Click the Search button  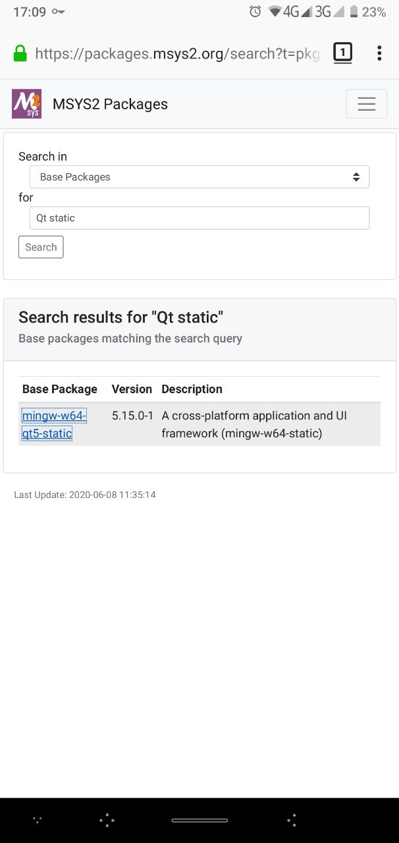[41, 247]
